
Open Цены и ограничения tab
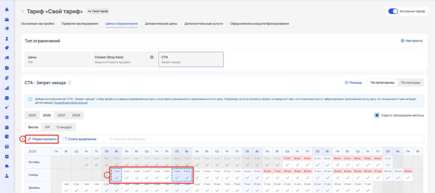pos(121,24)
